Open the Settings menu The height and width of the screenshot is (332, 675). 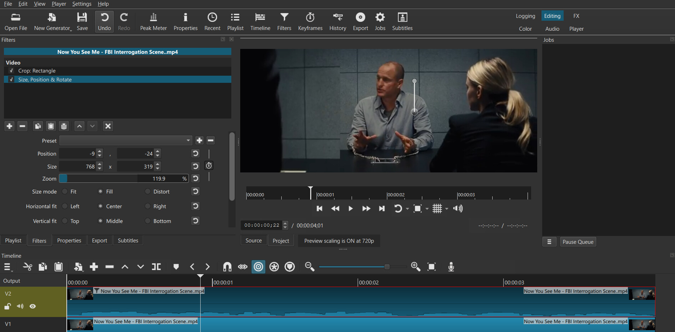(x=82, y=4)
